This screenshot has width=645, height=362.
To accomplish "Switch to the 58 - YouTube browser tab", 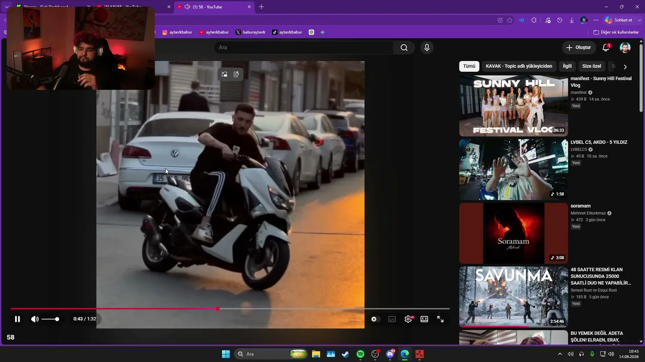I will [214, 7].
